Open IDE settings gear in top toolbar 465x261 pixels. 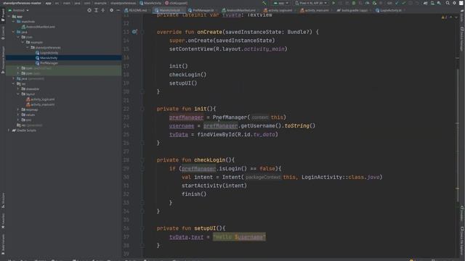(x=454, y=3)
